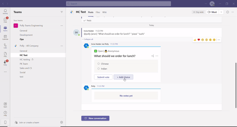This screenshot has width=237, height=127.
Task: Click the conversation vertical scrollbar
Action: click(236, 85)
